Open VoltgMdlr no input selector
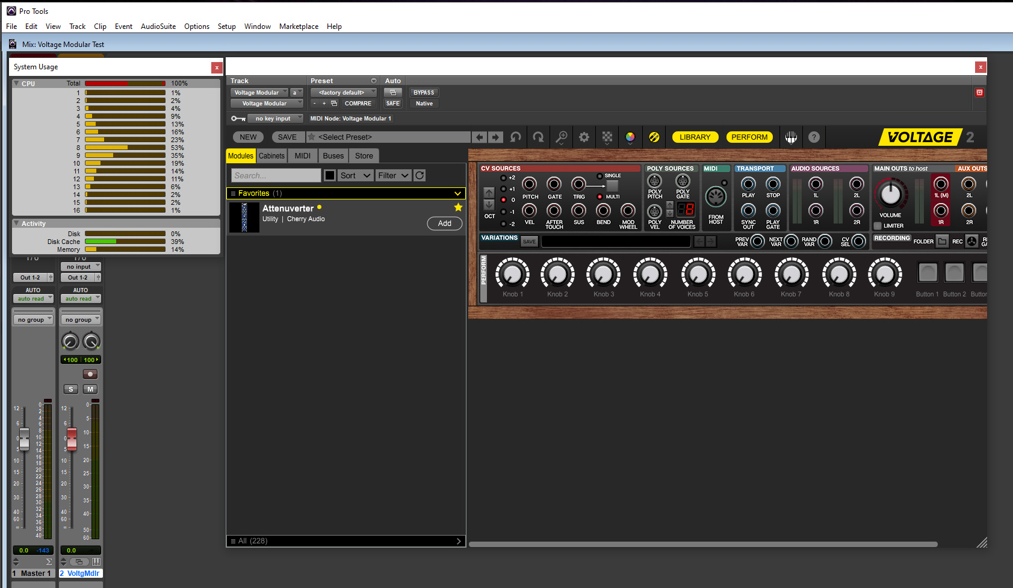The image size is (1013, 588). click(x=81, y=266)
